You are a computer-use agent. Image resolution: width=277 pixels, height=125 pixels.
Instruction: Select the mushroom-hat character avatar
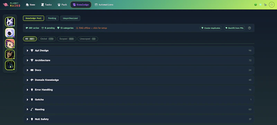tap(10, 44)
